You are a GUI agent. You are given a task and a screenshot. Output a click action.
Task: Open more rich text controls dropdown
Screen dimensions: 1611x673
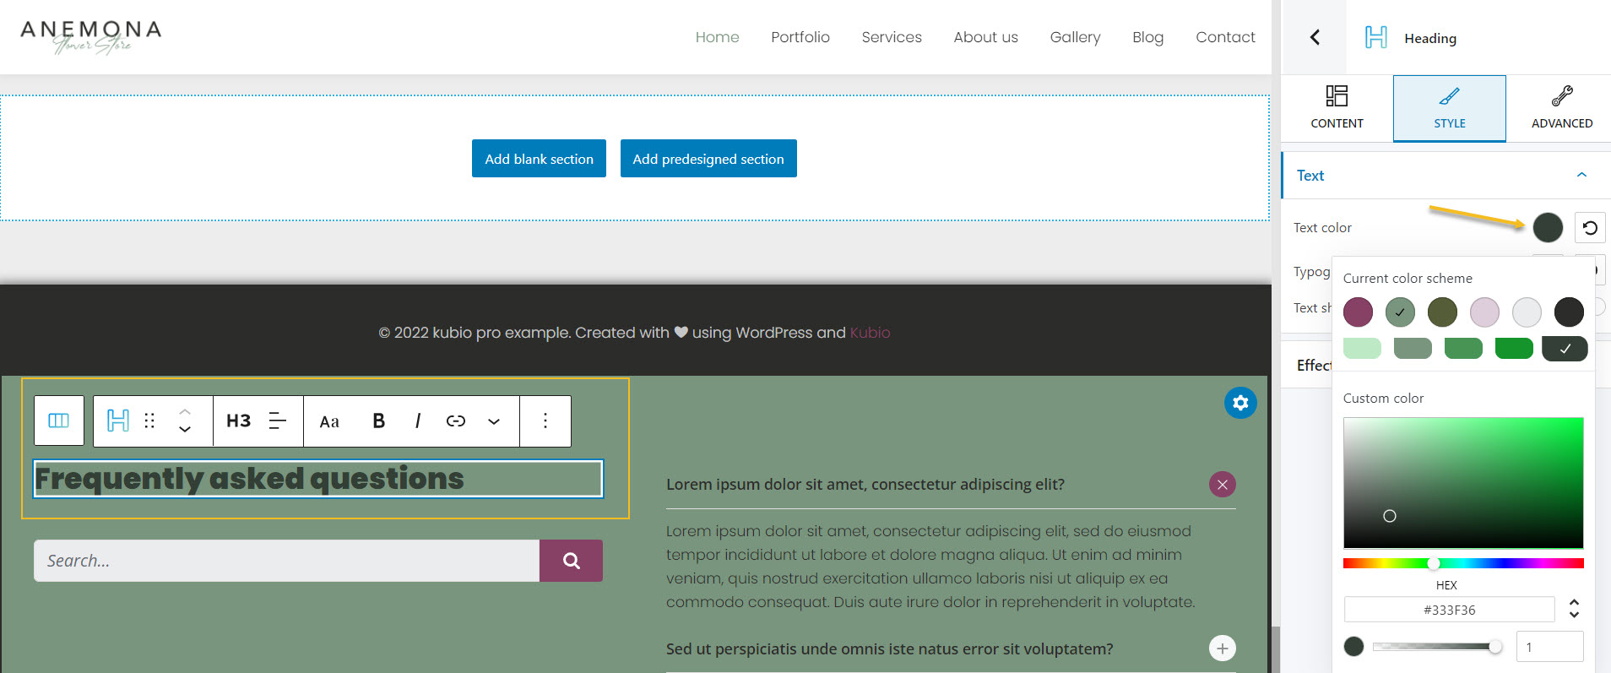pos(494,421)
